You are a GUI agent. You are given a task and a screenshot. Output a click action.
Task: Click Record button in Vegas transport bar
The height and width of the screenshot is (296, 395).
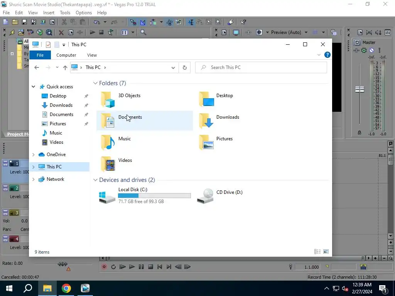tap(104, 267)
